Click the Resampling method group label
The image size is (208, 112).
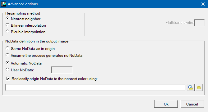(23, 13)
